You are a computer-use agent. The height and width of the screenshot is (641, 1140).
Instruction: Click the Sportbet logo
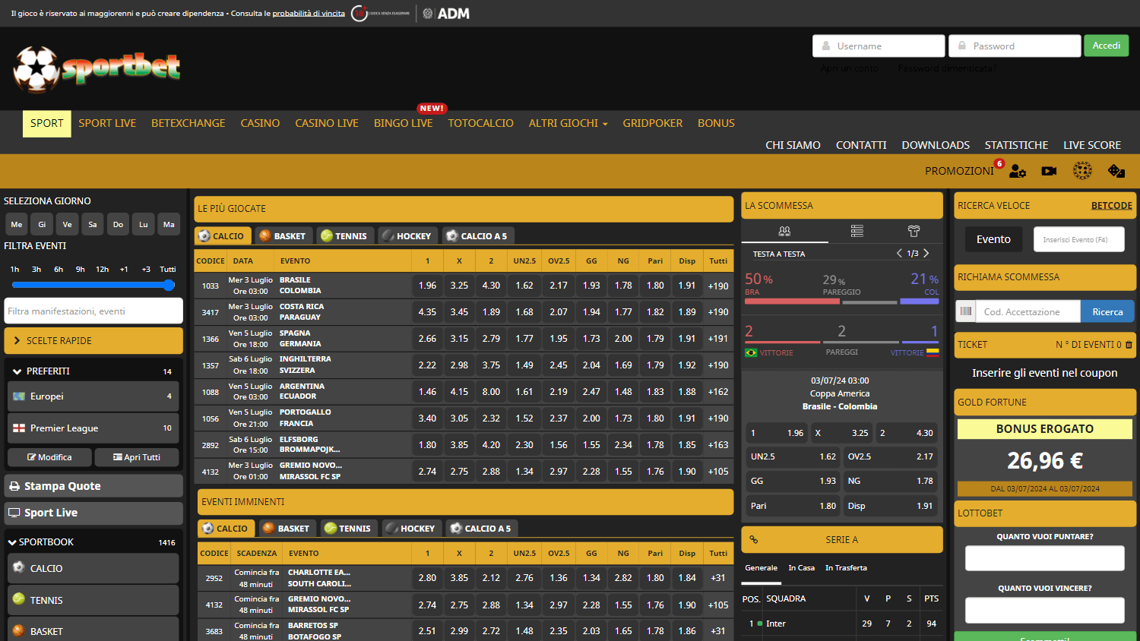pos(97,69)
